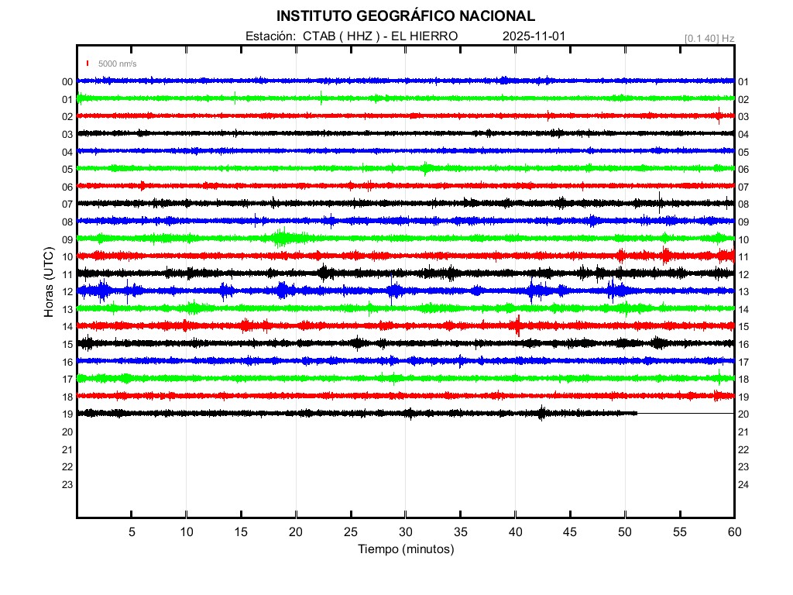Image resolution: width=793 pixels, height=595 pixels.
Task: Select the 30-minute tick label on time axis
Action: coord(406,532)
